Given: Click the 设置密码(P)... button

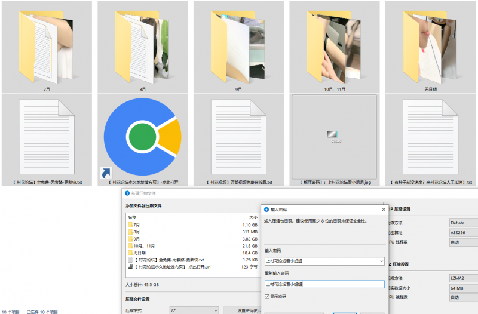Looking at the screenshot, I should [x=241, y=310].
